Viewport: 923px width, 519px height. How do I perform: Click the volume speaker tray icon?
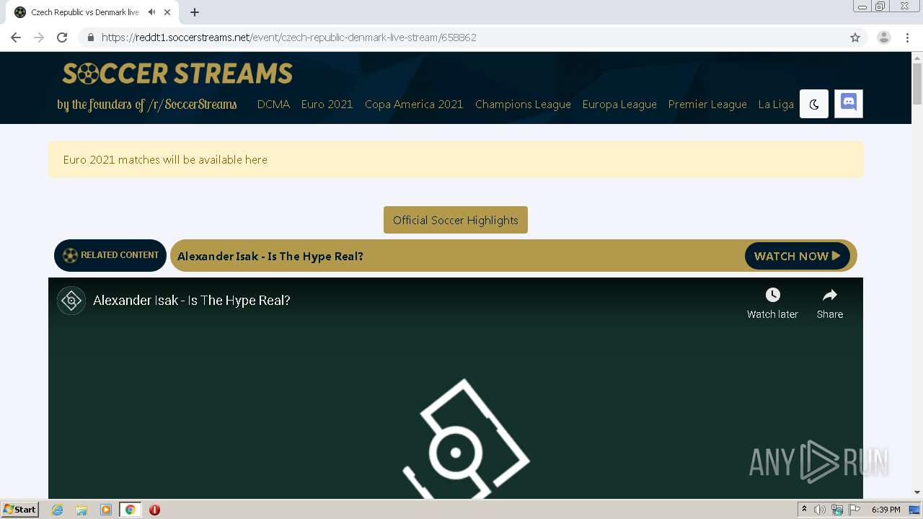pyautogui.click(x=820, y=510)
